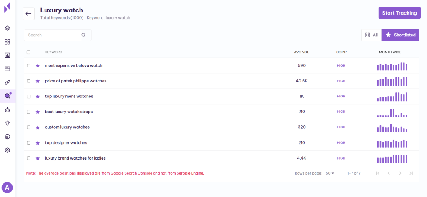The width and height of the screenshot is (427, 197).
Task: Click the 590 average volume value
Action: [x=301, y=65]
